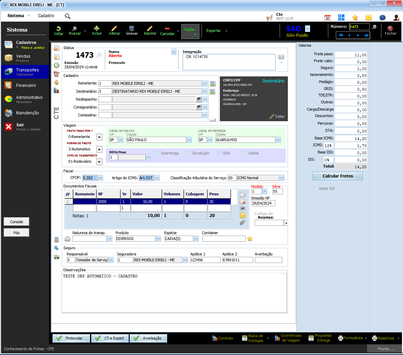Click the Voltar toolbar icon
This screenshot has width=403, height=355.
[59, 31]
